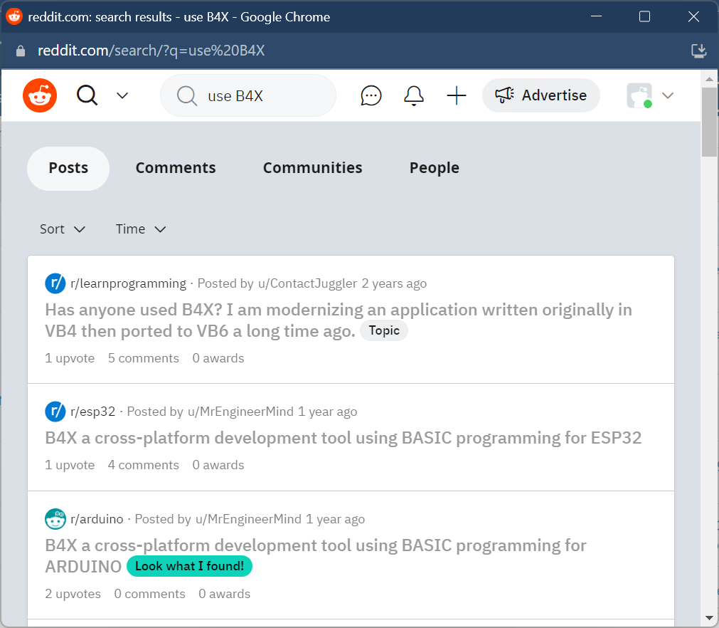Open the notifications bell
Viewport: 719px width, 628px height.
[x=414, y=95]
